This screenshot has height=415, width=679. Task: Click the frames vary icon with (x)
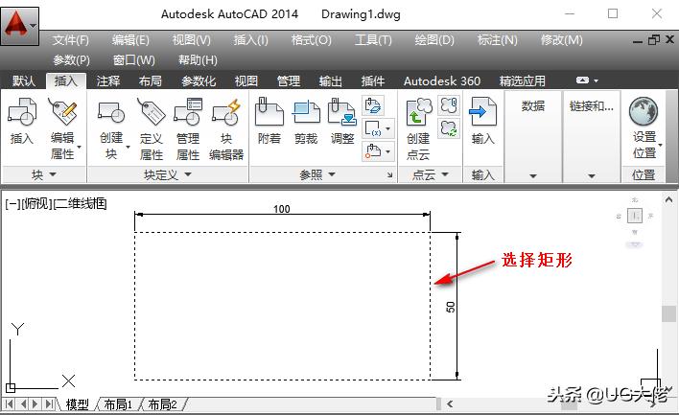point(373,128)
